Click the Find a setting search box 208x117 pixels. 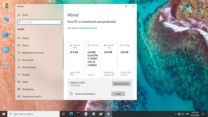point(39,22)
